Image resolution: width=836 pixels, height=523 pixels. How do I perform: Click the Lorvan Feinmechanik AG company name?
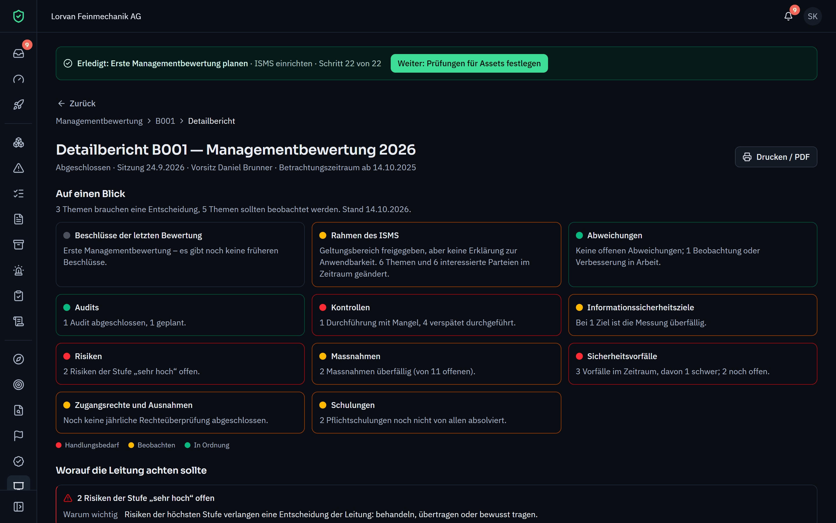(x=96, y=16)
